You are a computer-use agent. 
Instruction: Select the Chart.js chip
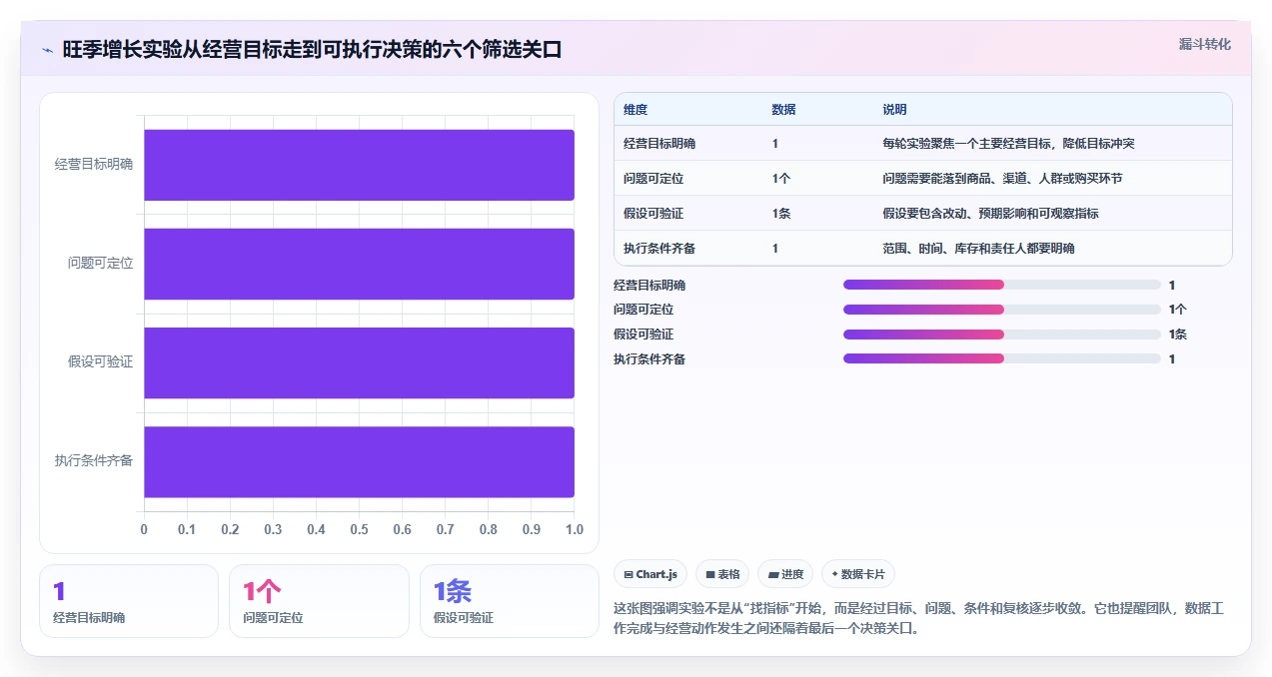tap(650, 574)
